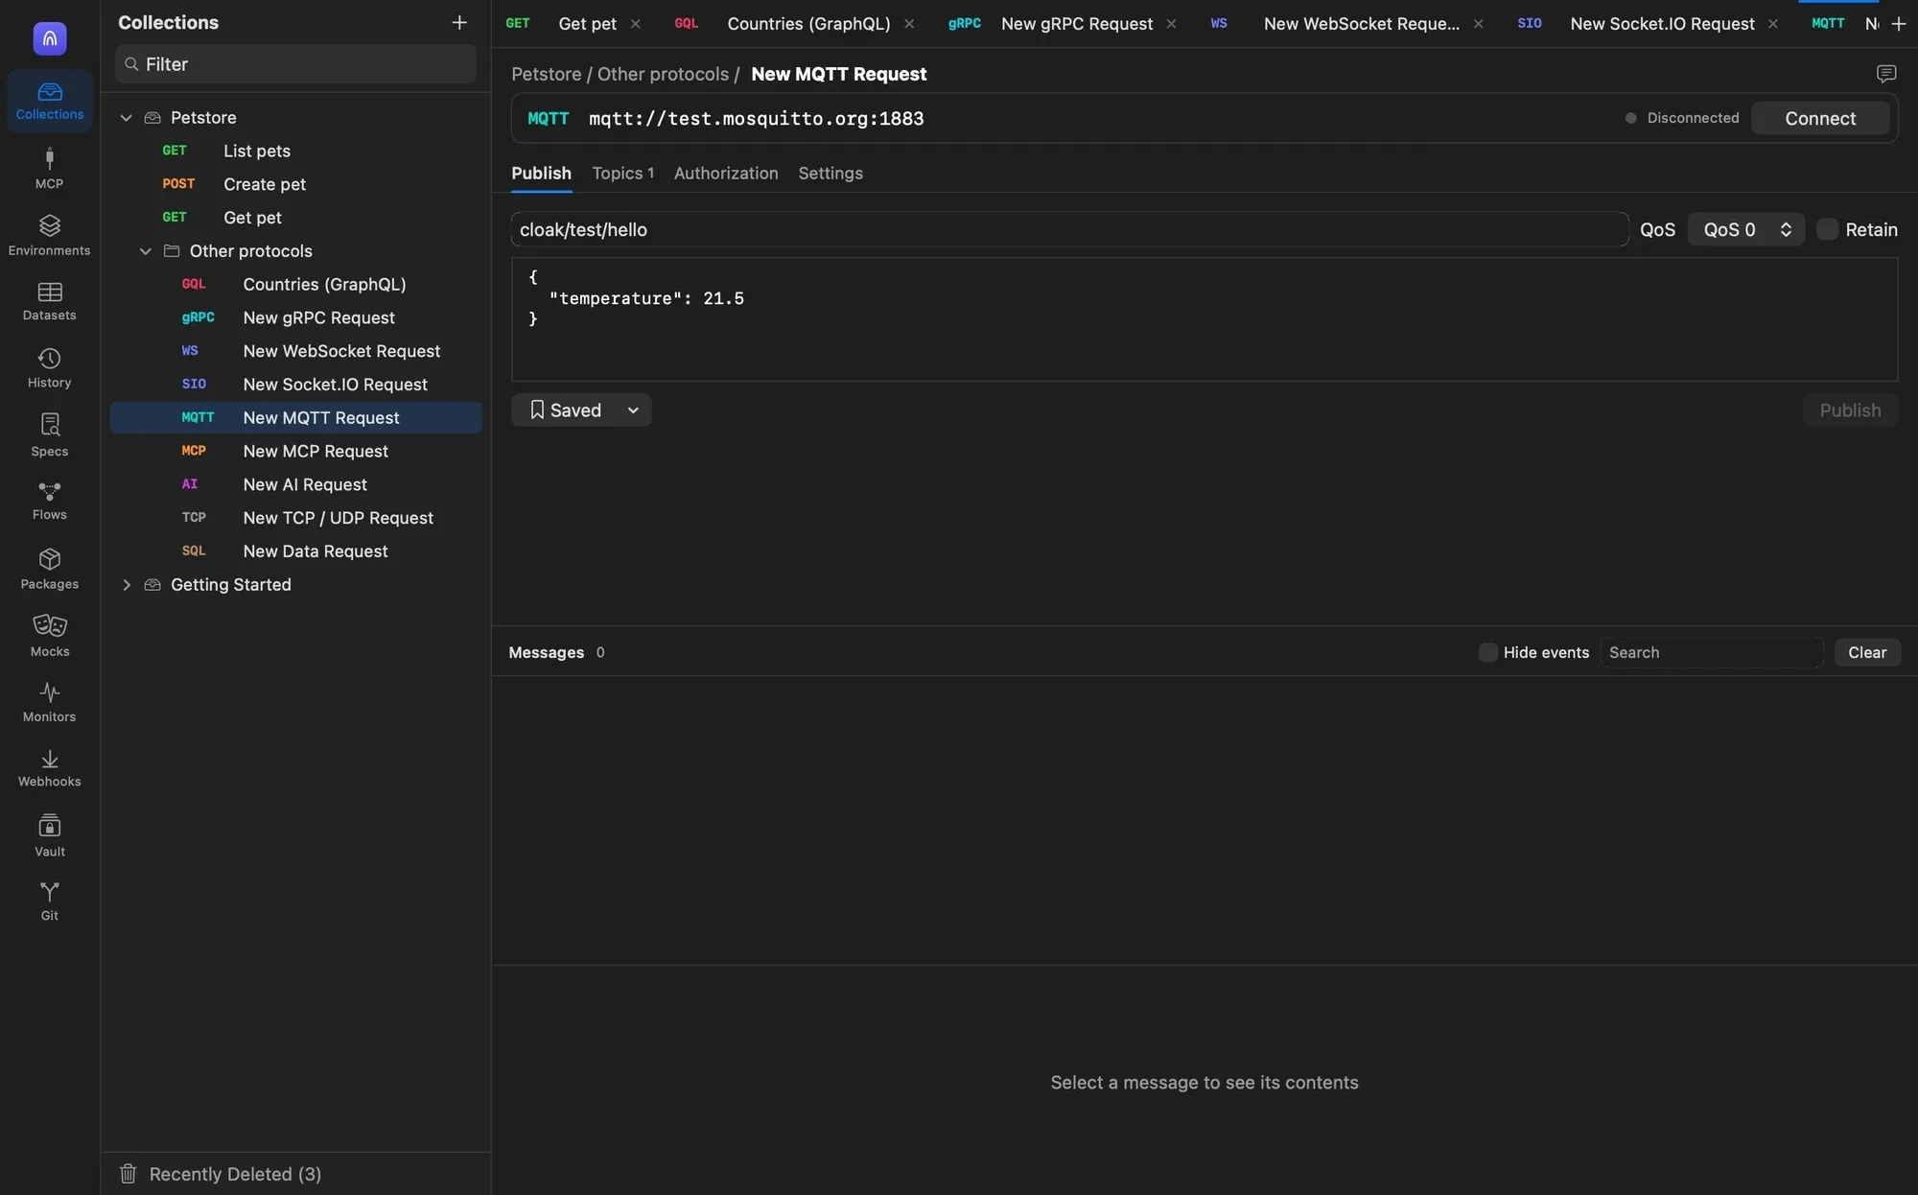Add a new request tab with plus
1918x1195 pixels.
click(x=1898, y=23)
